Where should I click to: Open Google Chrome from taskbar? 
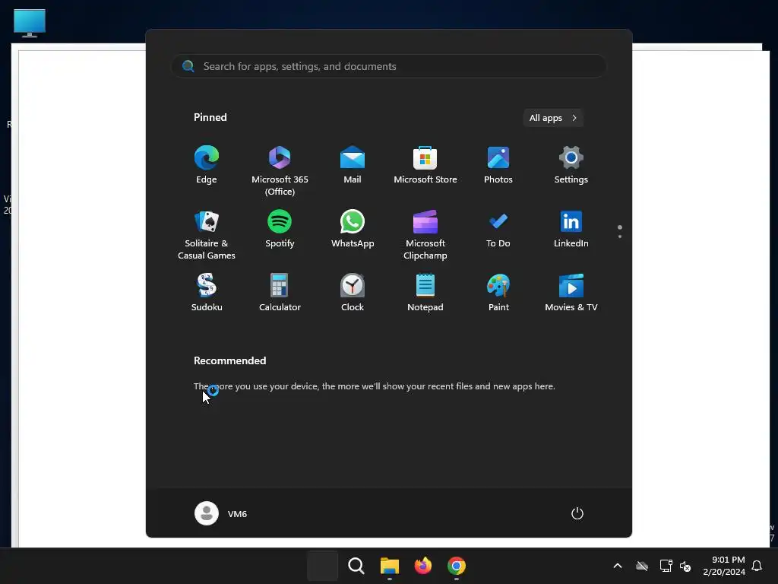(457, 566)
